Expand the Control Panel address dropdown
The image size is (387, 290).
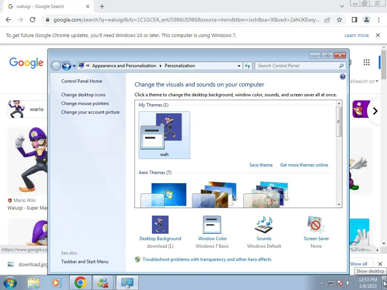point(239,66)
